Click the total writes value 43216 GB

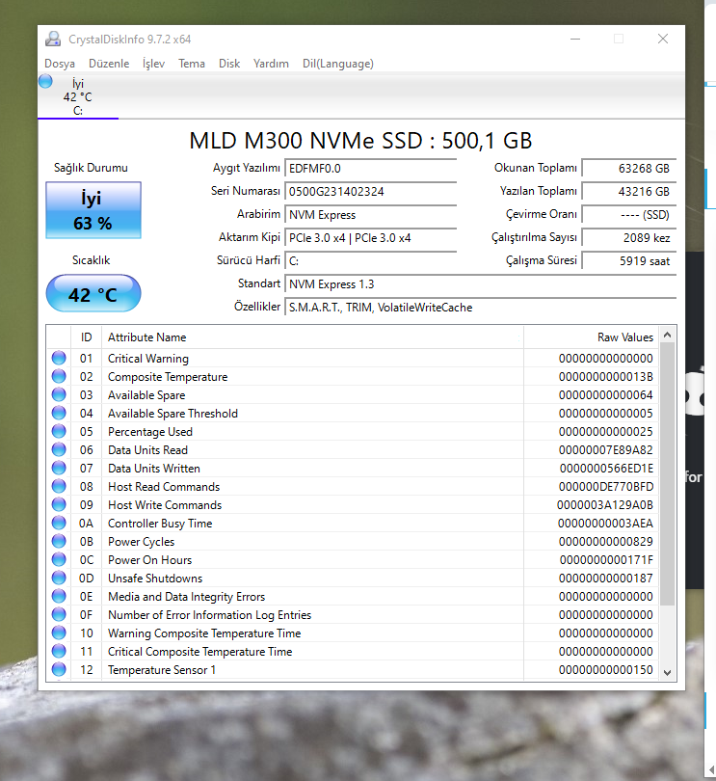point(629,191)
